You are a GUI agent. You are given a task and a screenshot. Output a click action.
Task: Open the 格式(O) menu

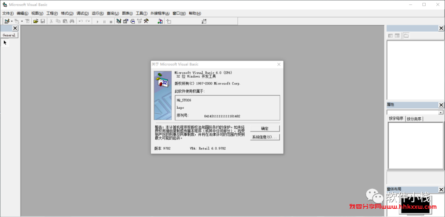click(67, 13)
